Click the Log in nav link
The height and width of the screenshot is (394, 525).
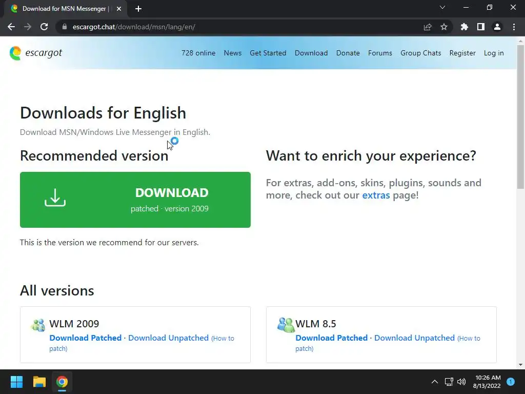click(x=494, y=53)
